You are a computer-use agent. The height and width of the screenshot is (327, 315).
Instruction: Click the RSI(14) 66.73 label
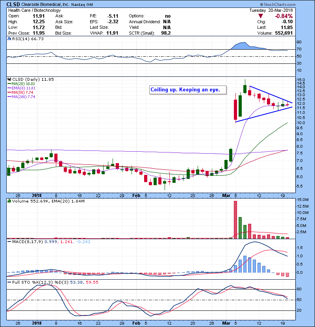[x=28, y=39]
